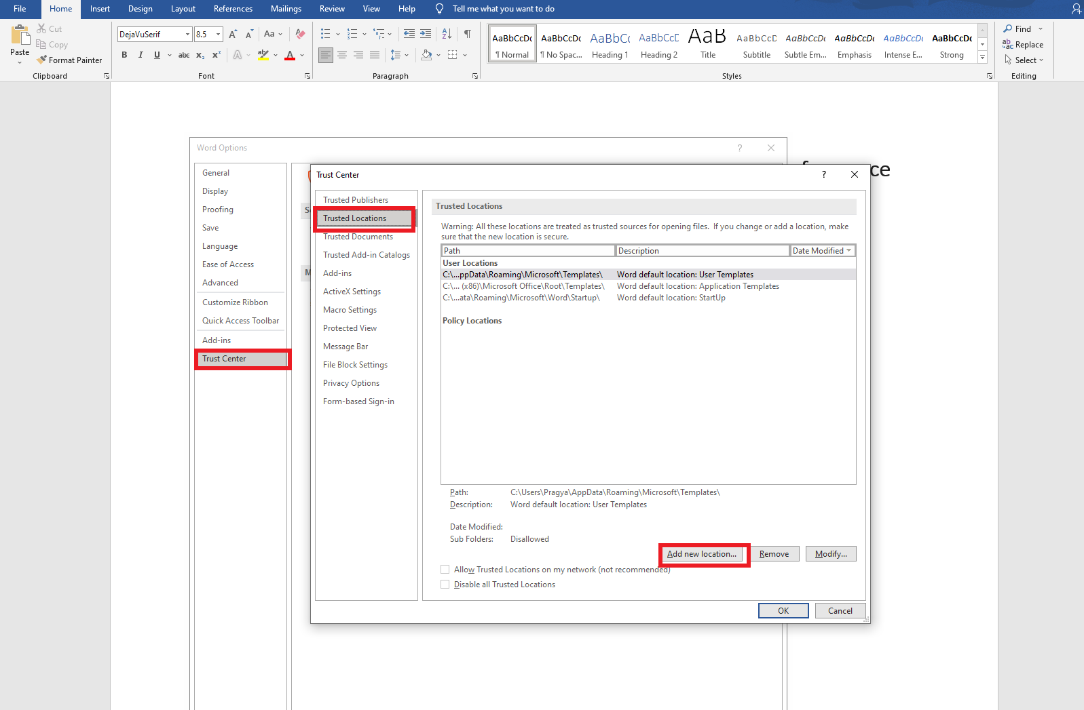Start a bulleted list

tap(325, 34)
